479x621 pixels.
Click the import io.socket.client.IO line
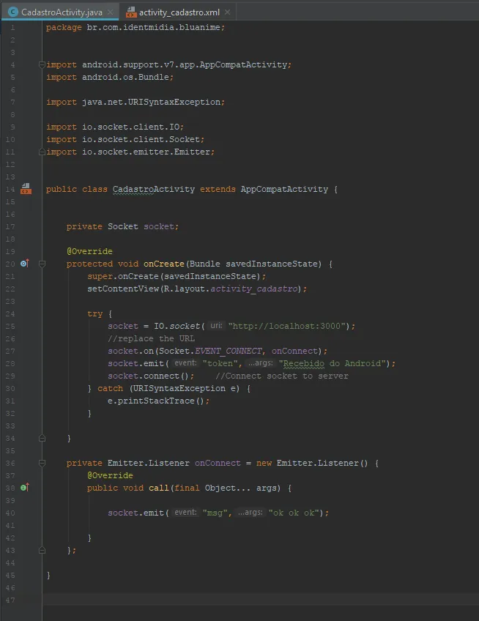(115, 127)
